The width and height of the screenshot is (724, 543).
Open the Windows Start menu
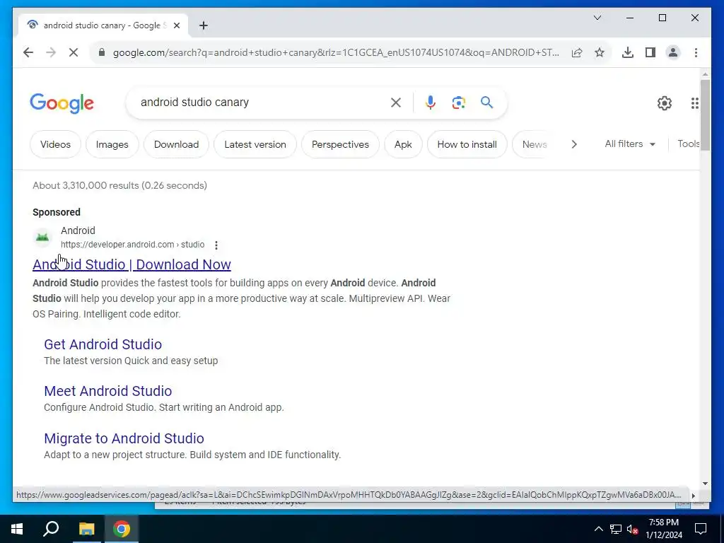coord(17,529)
